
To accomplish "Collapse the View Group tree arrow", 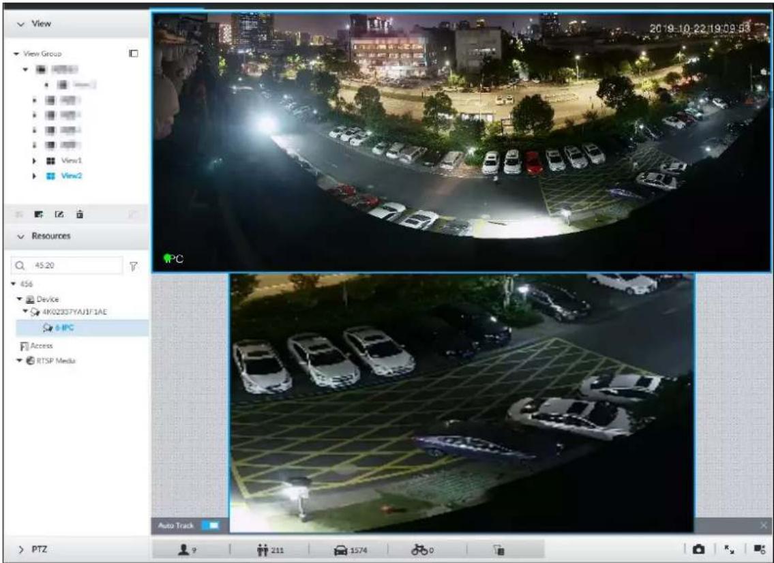I will point(16,53).
